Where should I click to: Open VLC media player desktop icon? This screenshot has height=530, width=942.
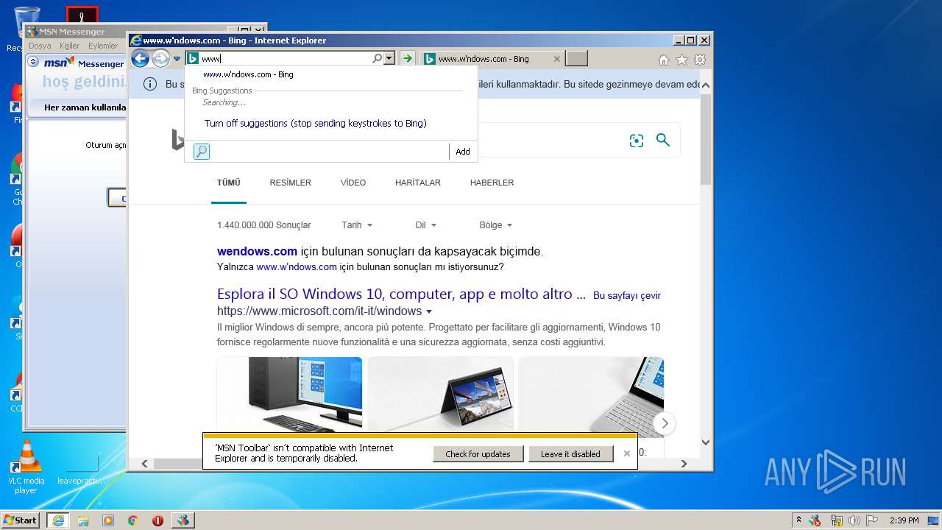pyautogui.click(x=26, y=467)
